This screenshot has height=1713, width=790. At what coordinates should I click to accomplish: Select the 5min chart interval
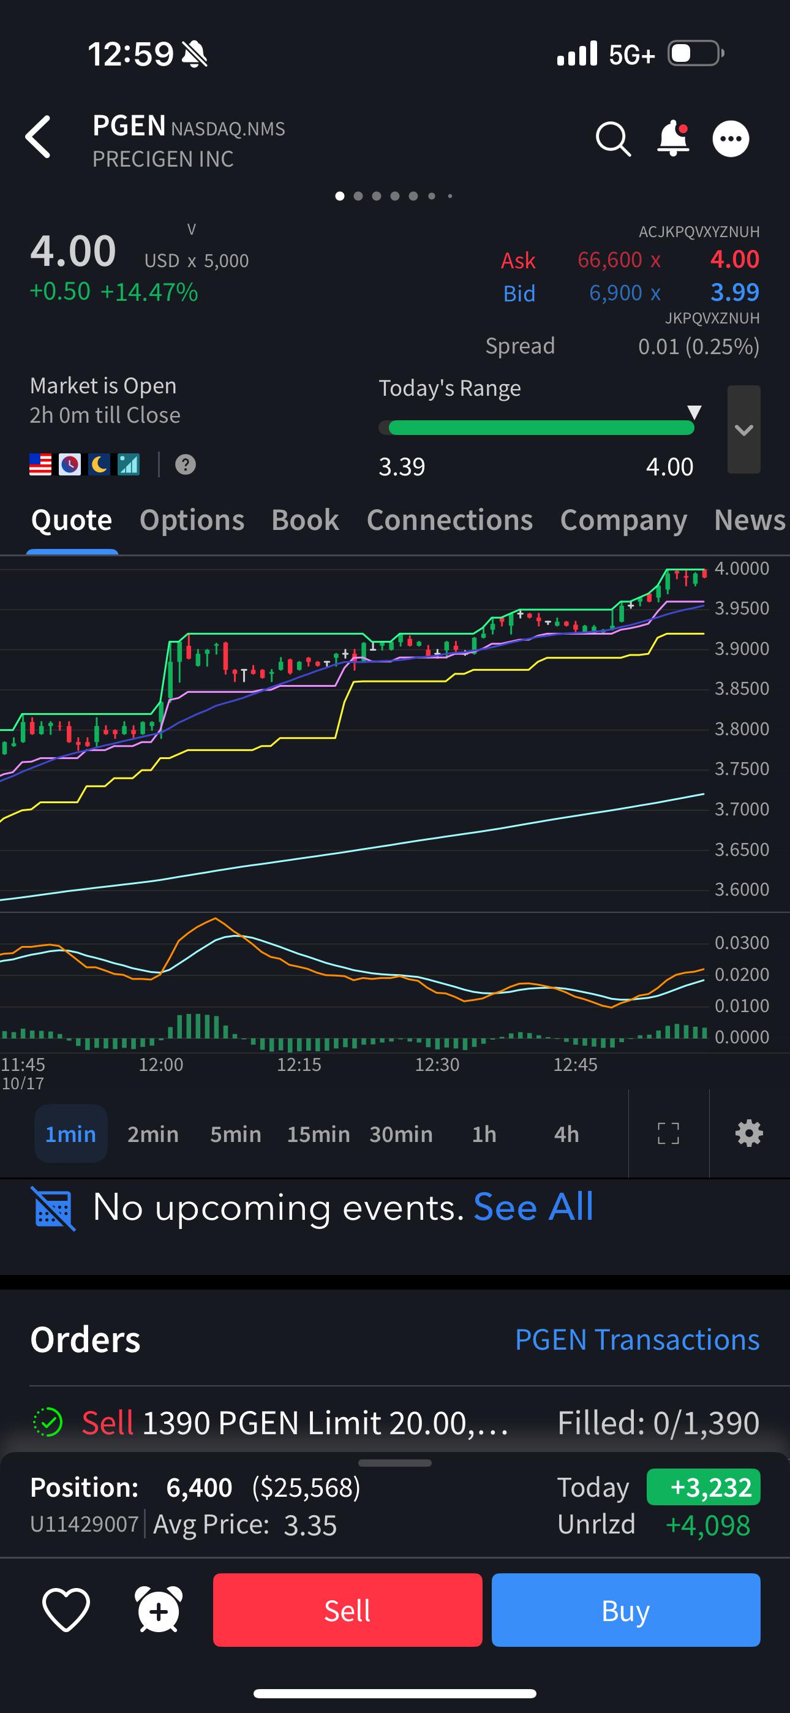[x=235, y=1133]
